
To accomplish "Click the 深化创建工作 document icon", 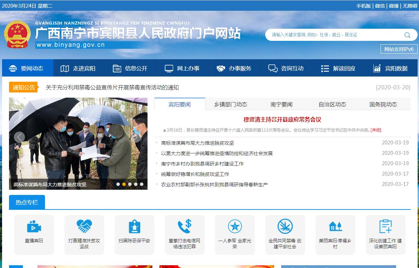I will [385, 226].
